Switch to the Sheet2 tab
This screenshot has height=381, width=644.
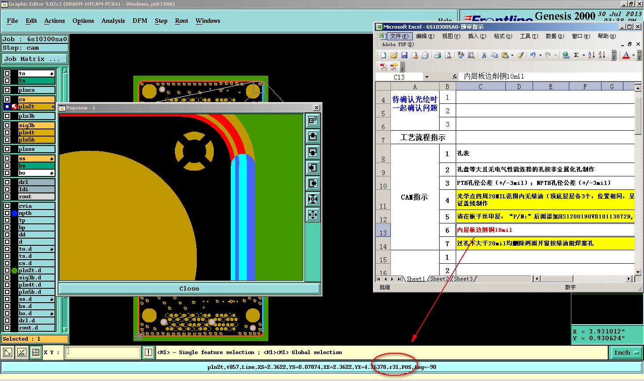point(439,279)
